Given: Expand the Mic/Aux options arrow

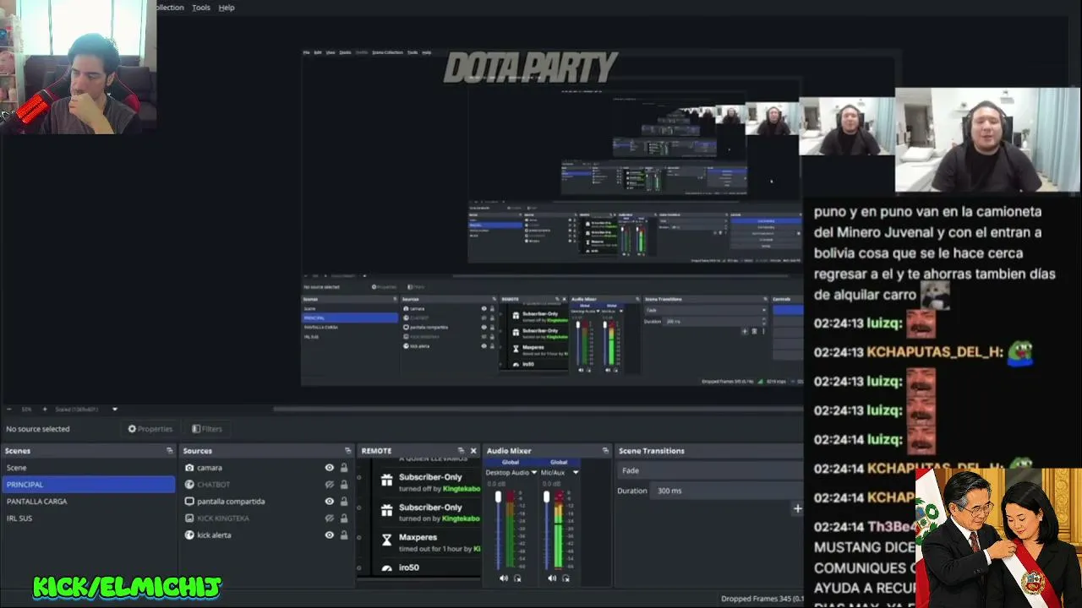Looking at the screenshot, I should point(576,473).
